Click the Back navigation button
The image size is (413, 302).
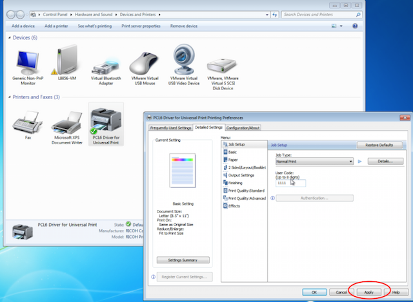(11, 15)
